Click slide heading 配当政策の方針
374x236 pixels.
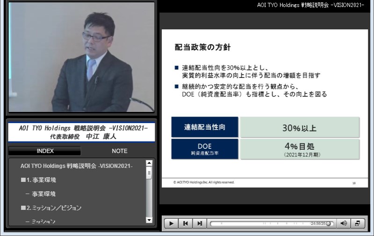point(202,47)
